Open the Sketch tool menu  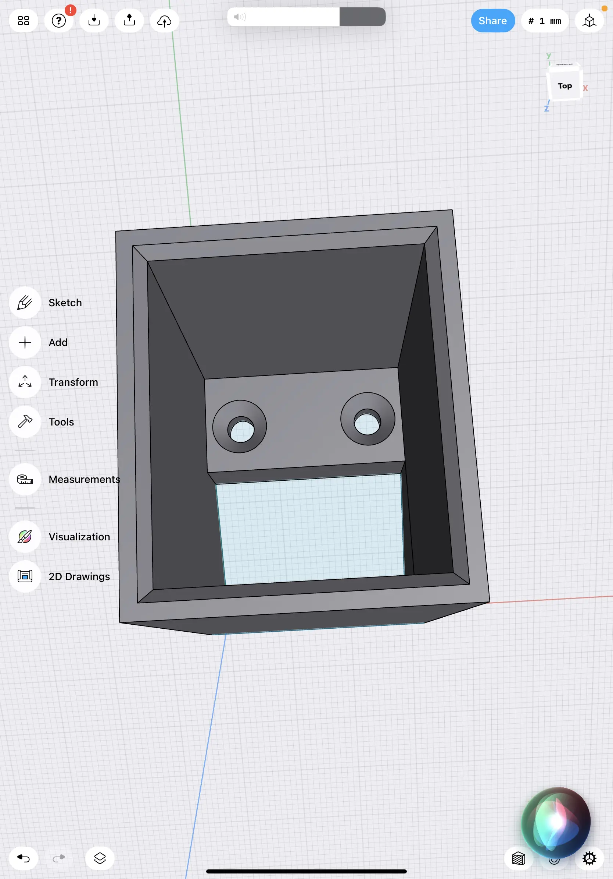pos(25,303)
